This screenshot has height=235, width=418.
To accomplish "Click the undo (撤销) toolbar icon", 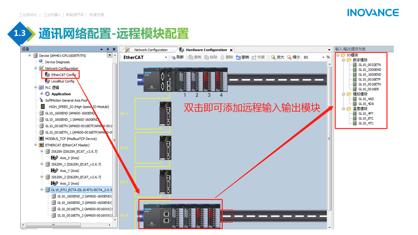I will (238, 57).
